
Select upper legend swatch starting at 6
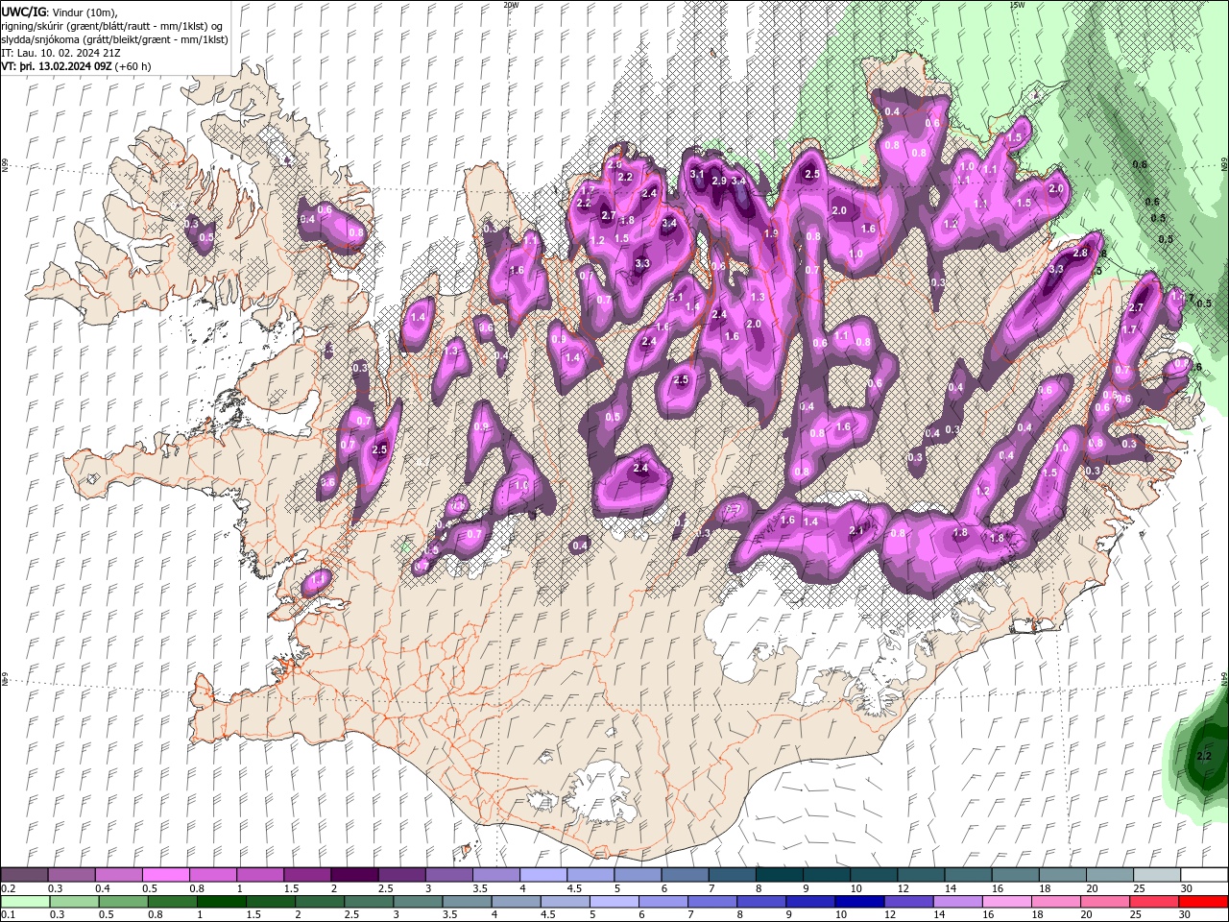click(x=684, y=875)
